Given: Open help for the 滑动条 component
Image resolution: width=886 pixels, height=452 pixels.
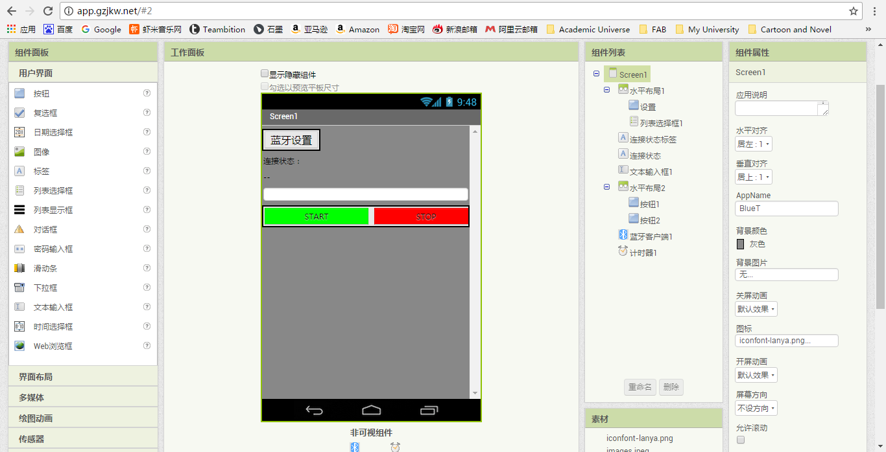Looking at the screenshot, I should point(147,268).
